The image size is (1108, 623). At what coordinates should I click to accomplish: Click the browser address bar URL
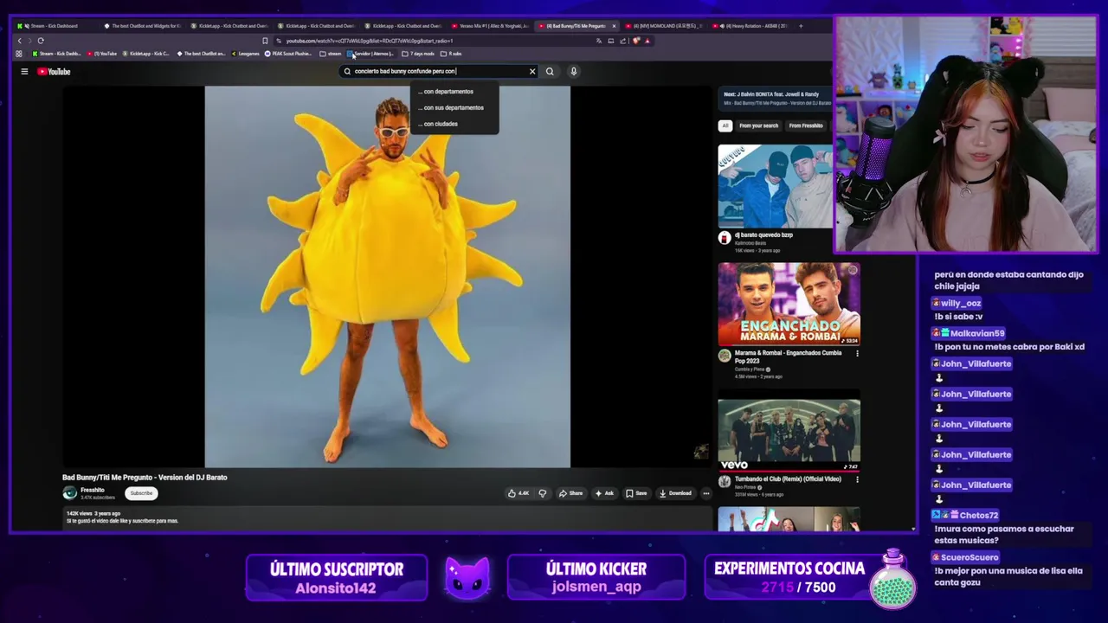pos(370,41)
